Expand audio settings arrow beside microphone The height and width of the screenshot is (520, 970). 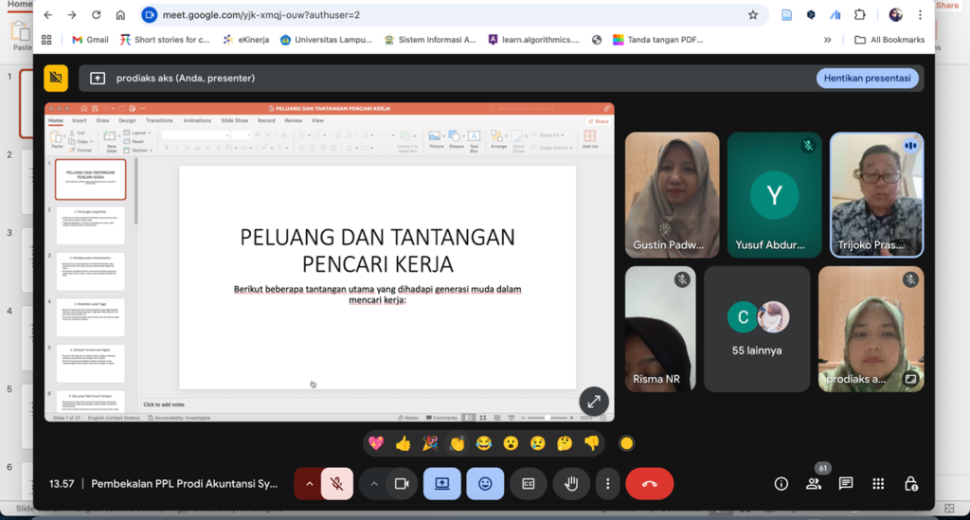point(308,483)
